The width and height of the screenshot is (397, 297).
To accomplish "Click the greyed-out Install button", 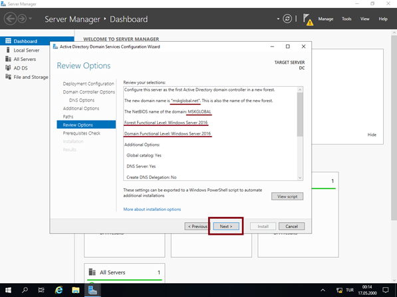I will [x=263, y=226].
